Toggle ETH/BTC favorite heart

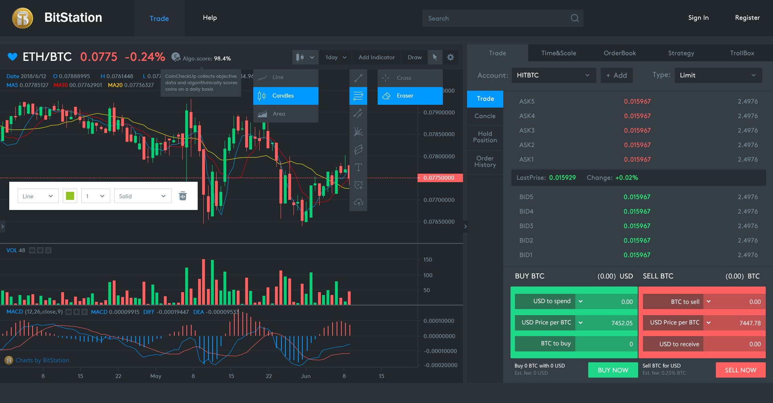point(13,57)
